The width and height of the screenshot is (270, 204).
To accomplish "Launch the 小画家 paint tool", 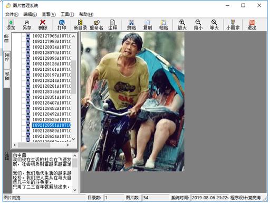I will tap(233, 25).
